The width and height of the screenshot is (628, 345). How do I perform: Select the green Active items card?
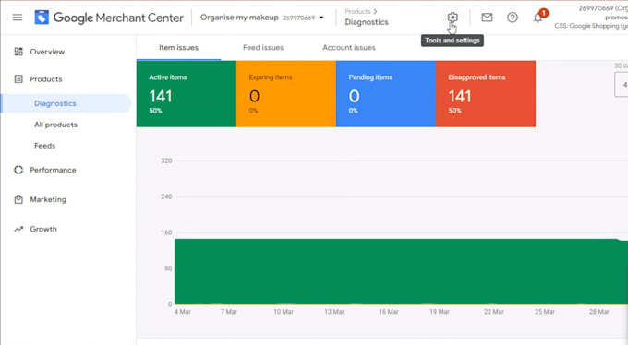click(187, 94)
